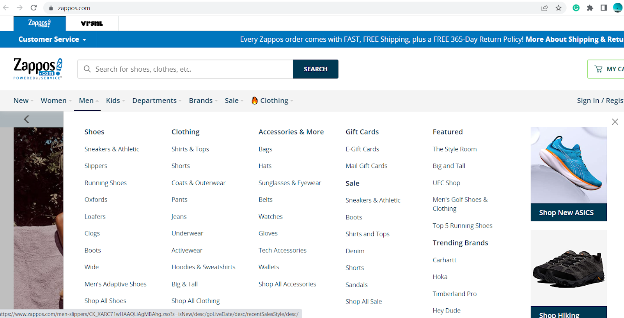Open Shop All Clothing link
The image size is (624, 318).
point(196,301)
